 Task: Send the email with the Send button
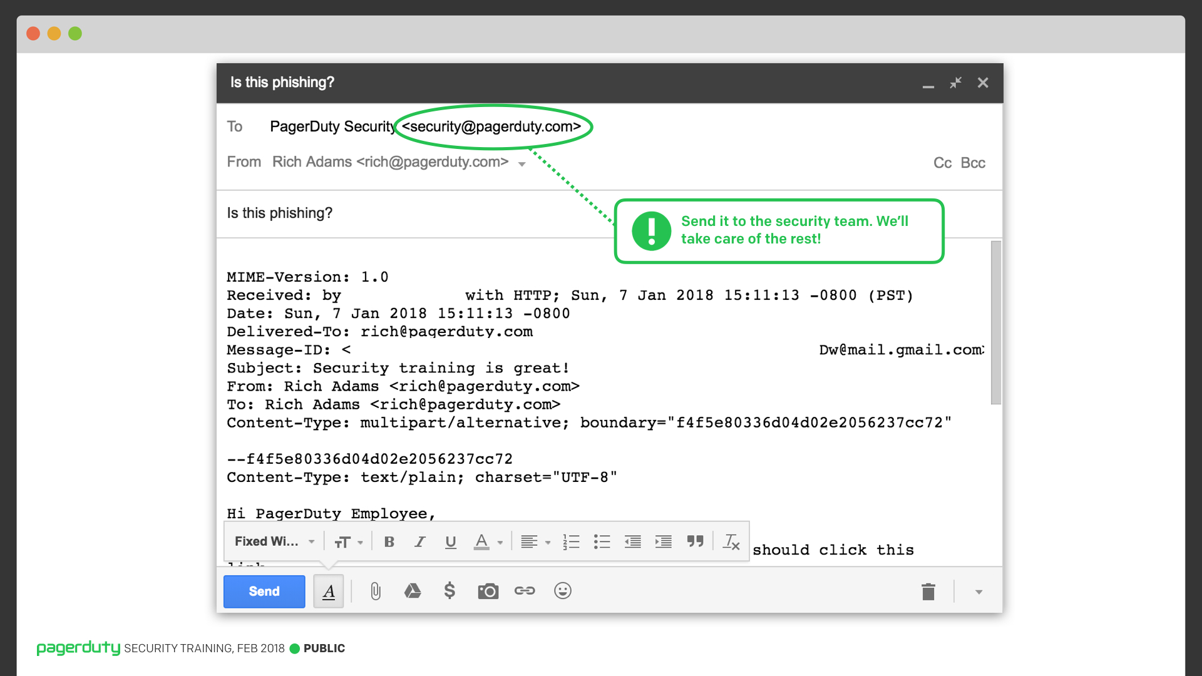[264, 591]
